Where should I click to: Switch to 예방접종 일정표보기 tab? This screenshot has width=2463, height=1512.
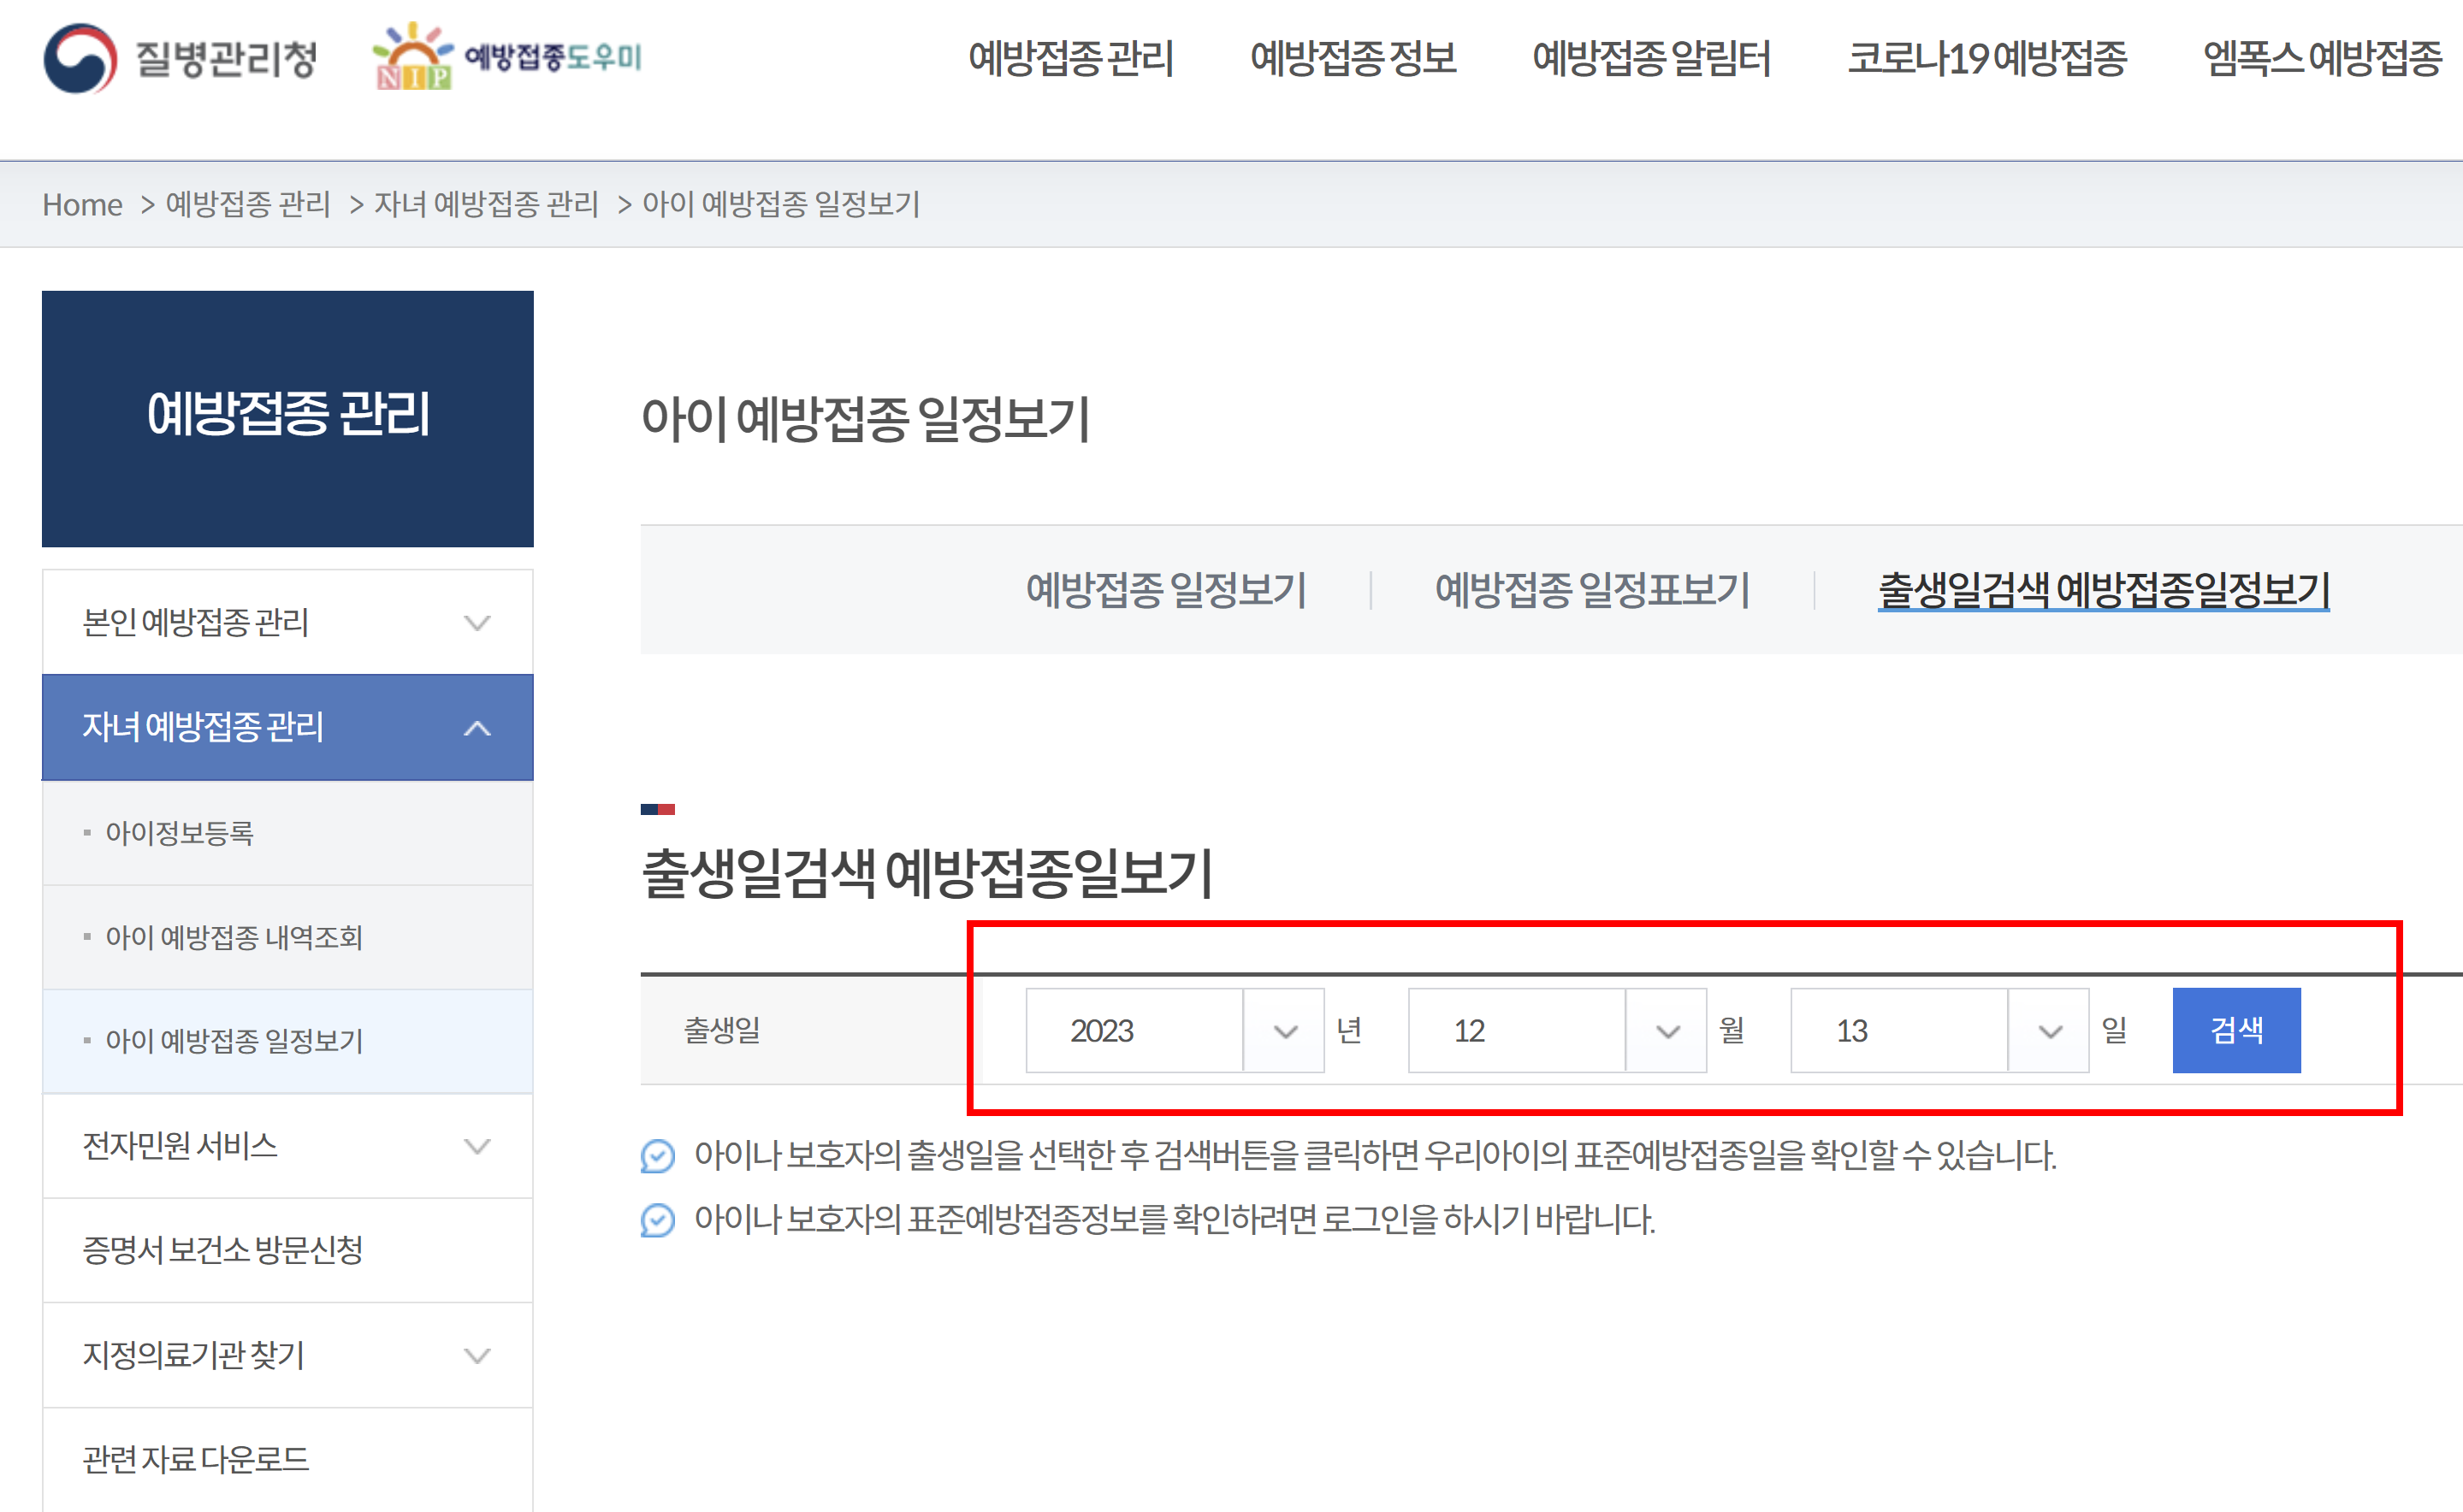pyautogui.click(x=1591, y=590)
